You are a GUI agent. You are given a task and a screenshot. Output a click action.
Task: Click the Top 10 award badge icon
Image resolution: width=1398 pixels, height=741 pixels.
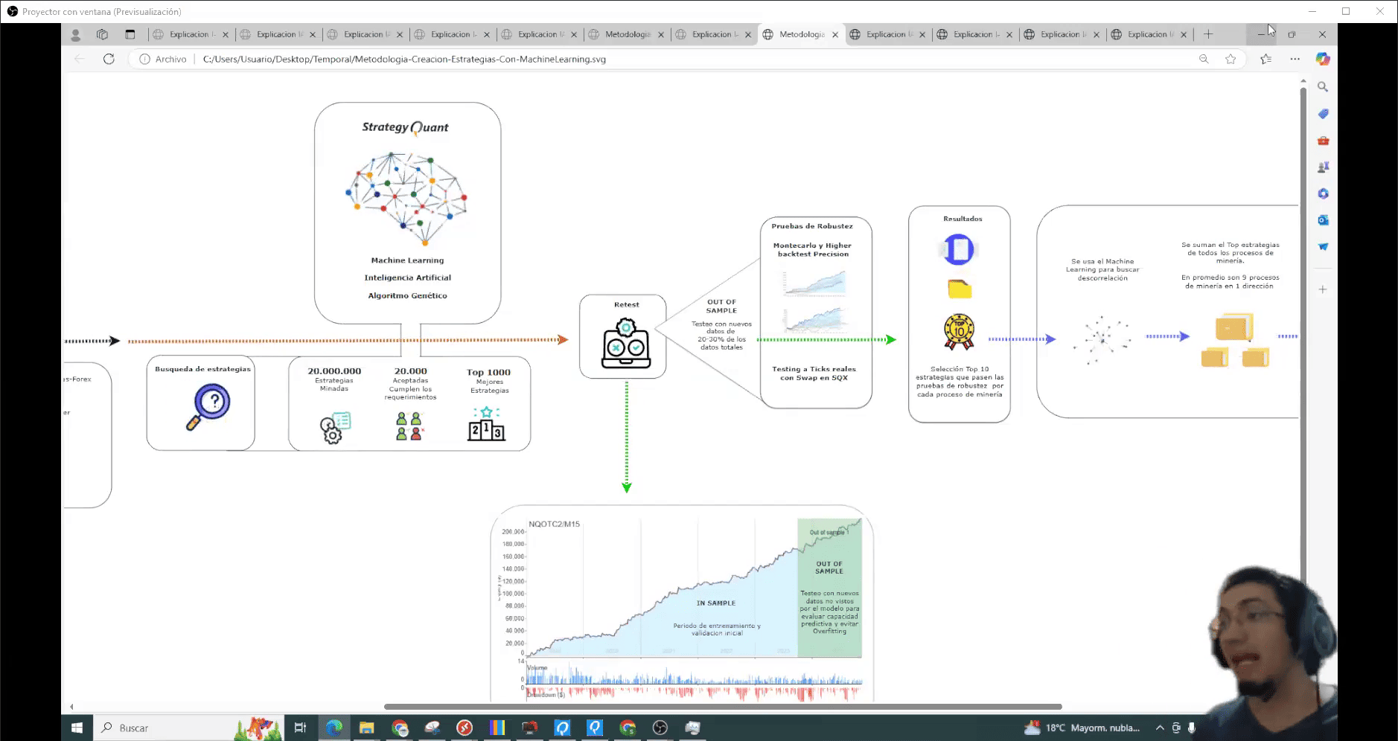coord(959,332)
